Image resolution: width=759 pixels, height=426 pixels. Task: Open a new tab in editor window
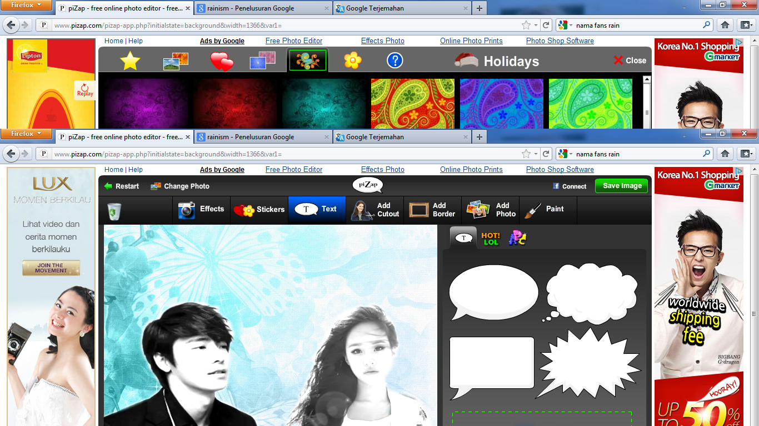[x=479, y=137]
